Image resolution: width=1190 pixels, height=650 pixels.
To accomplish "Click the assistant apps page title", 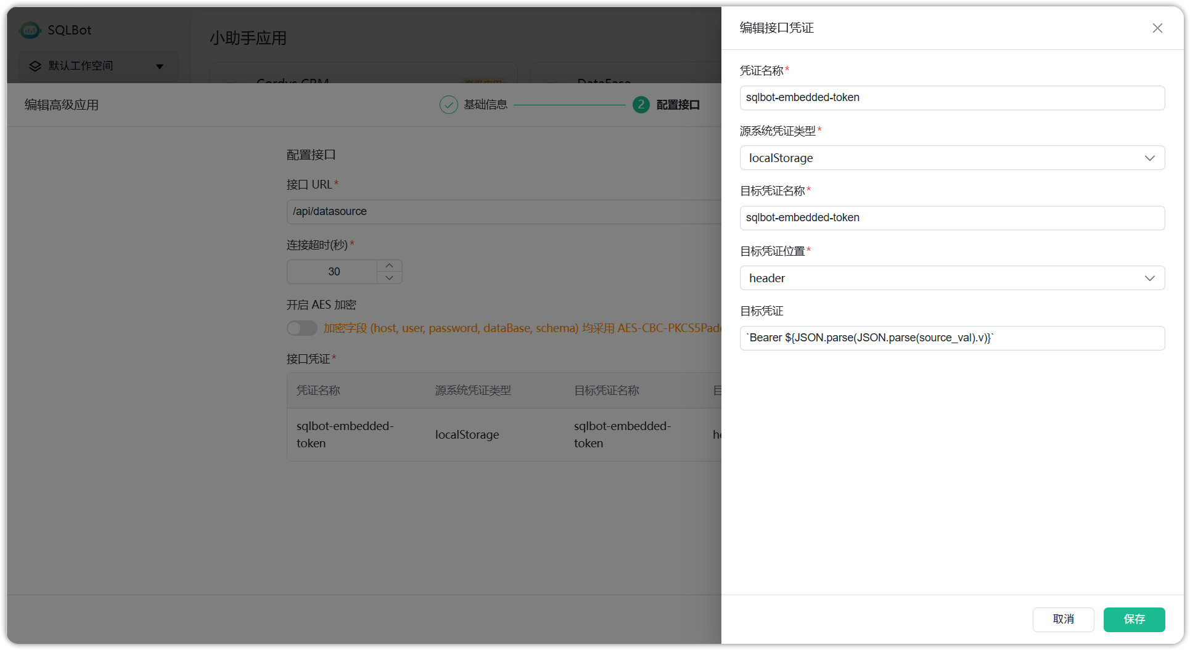I will coord(248,38).
